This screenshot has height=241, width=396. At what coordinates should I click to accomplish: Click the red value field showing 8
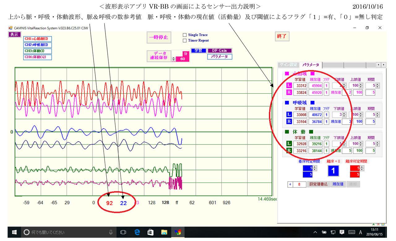point(299,184)
